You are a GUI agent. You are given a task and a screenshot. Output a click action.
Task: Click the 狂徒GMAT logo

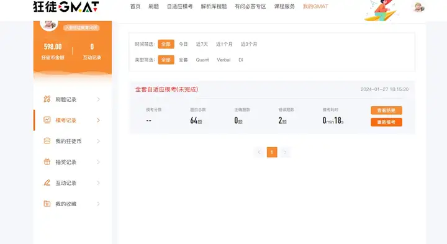(x=66, y=7)
